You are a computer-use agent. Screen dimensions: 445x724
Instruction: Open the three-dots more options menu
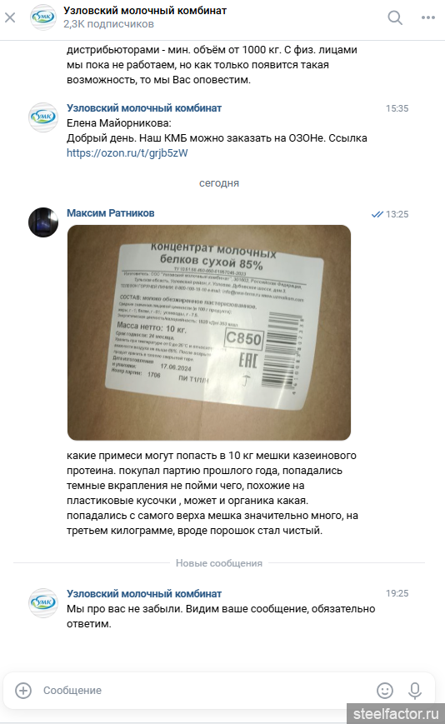(428, 17)
